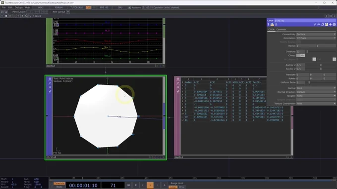This screenshot has width=337, height=189.
Task: Step forward one frame with plus button
Action: pyautogui.click(x=165, y=185)
